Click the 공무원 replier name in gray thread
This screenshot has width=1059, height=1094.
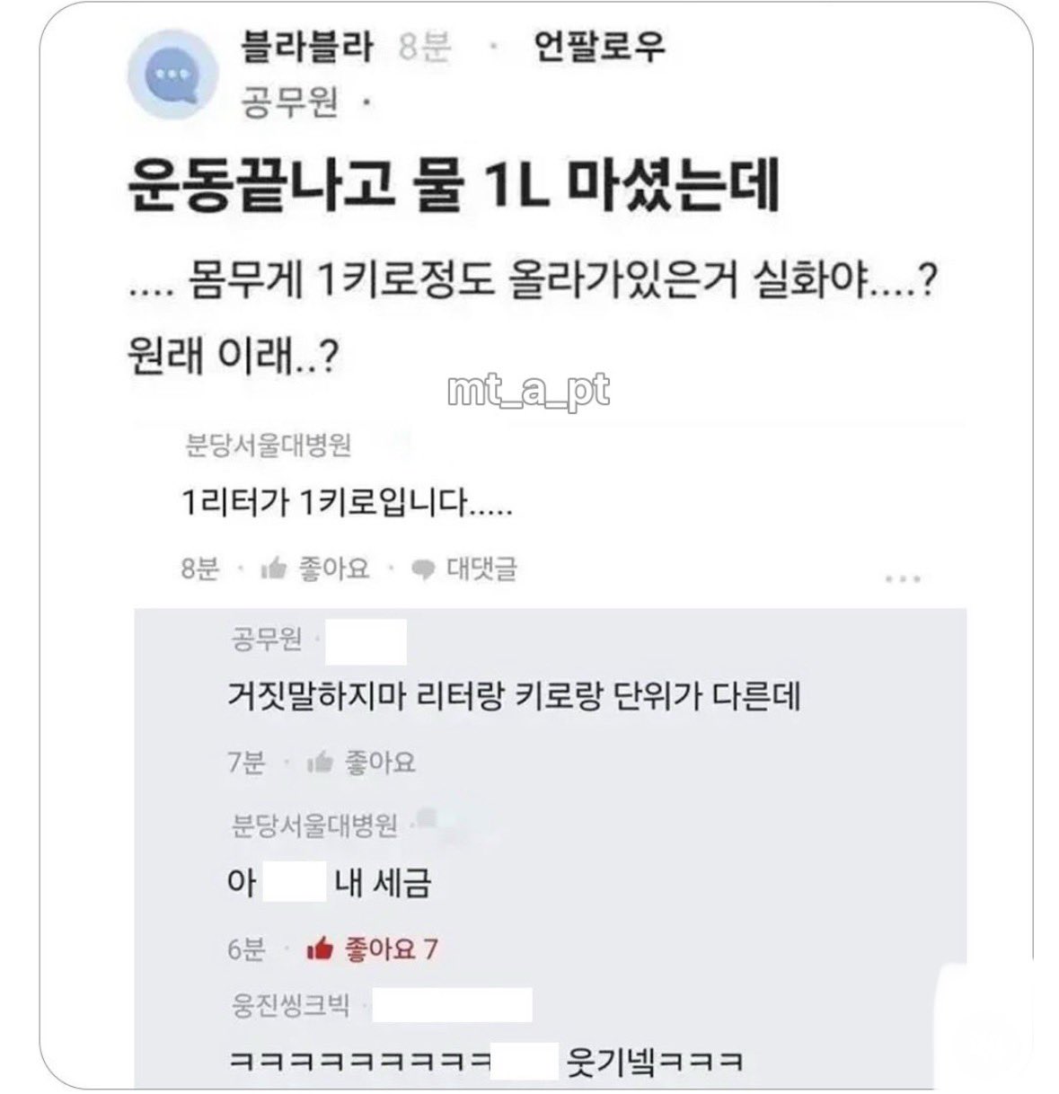point(267,640)
